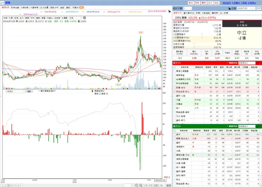The width and height of the screenshot is (262, 187).
Task: Open the 個股分析 tab
Action: (x=54, y=7)
